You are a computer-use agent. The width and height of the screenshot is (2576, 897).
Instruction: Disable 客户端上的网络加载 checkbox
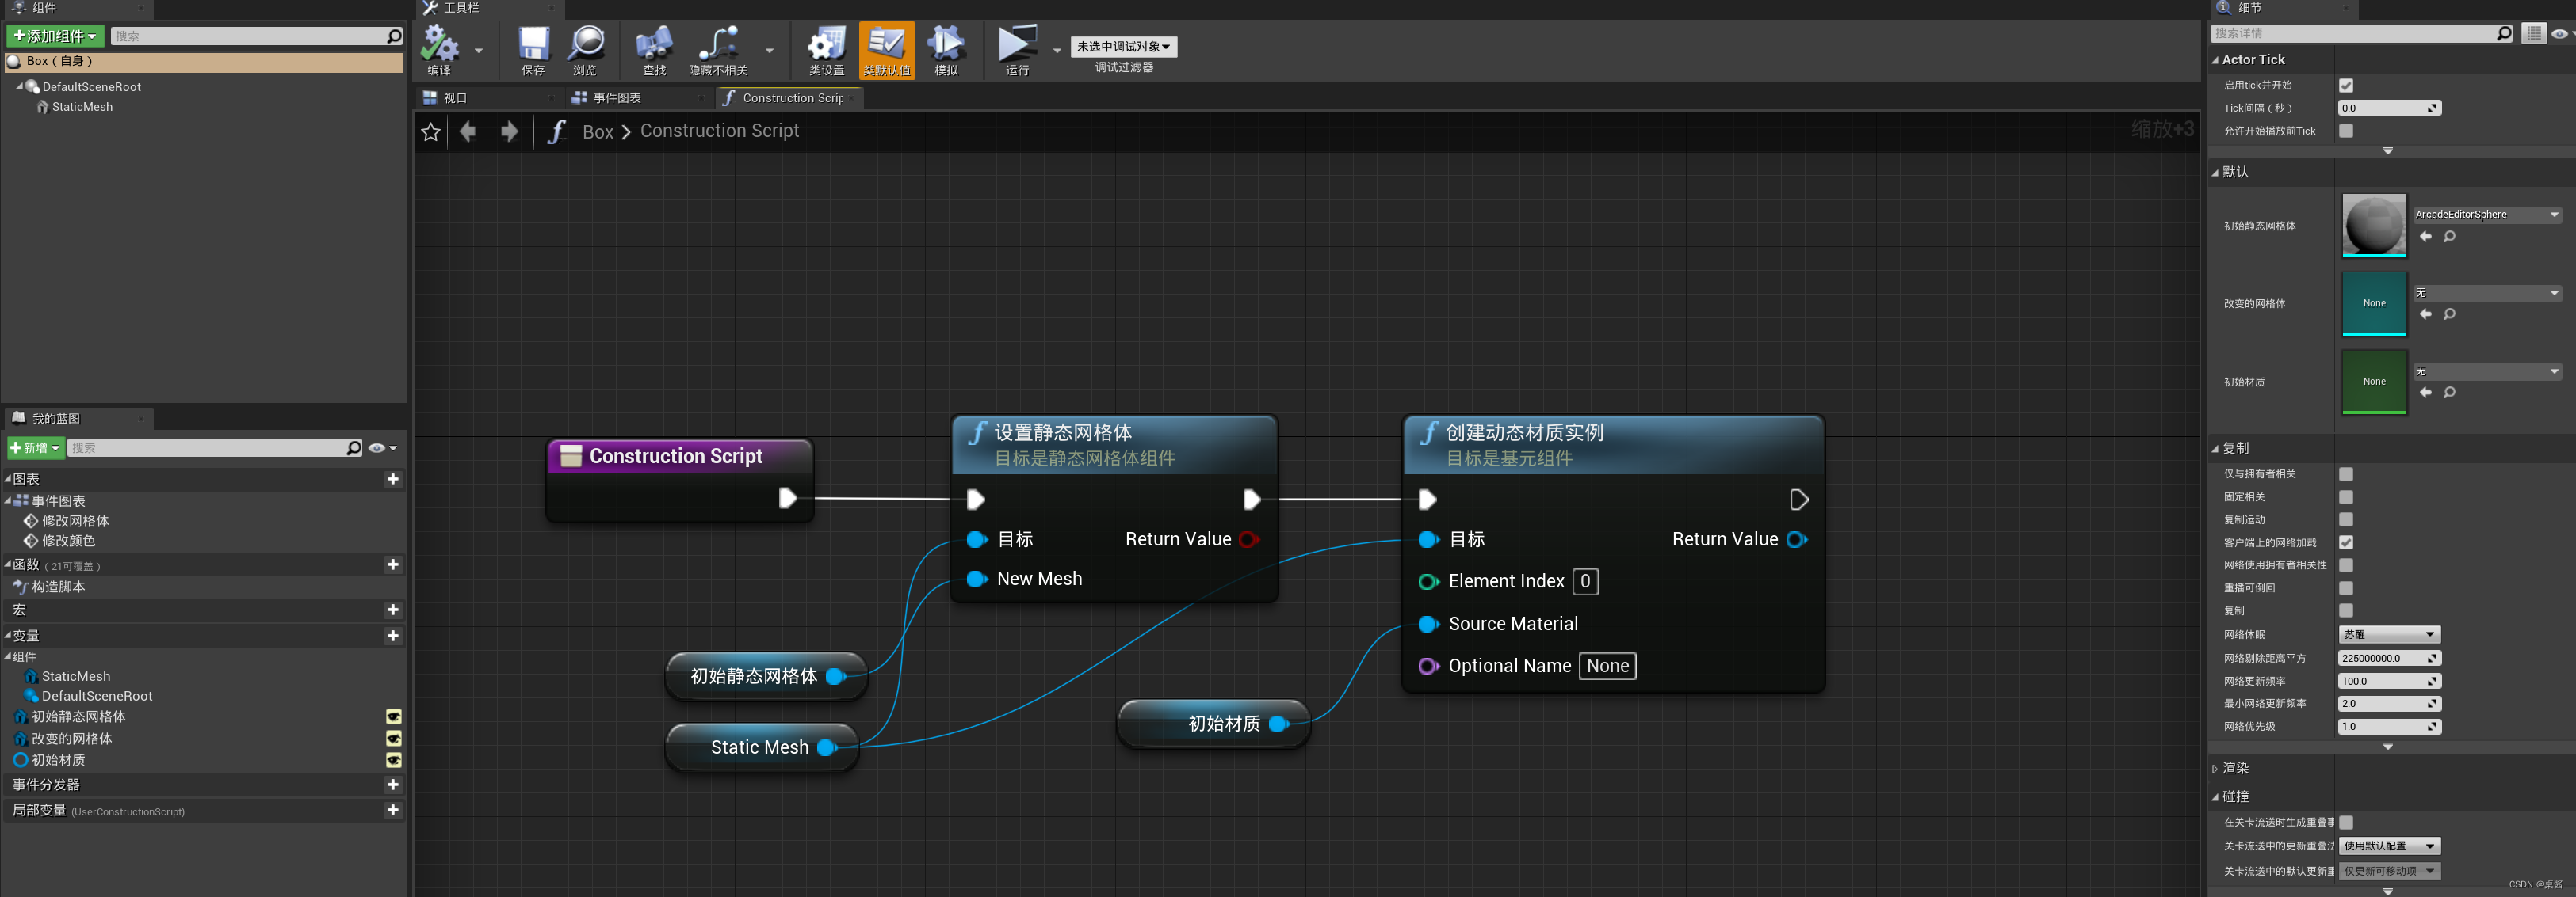point(2345,542)
